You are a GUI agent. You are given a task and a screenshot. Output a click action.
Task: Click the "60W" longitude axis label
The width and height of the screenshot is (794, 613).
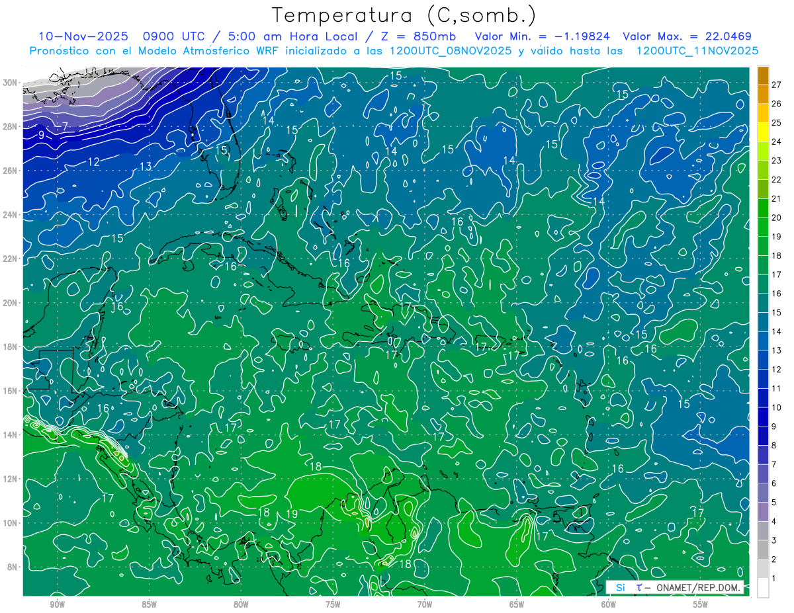point(609,604)
